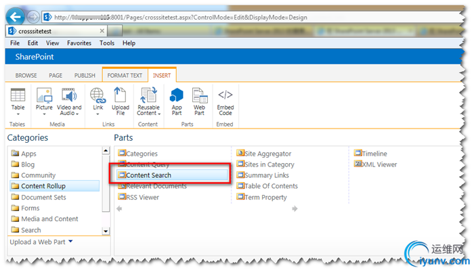Click the SharePoint header link
The image size is (474, 272).
point(35,57)
